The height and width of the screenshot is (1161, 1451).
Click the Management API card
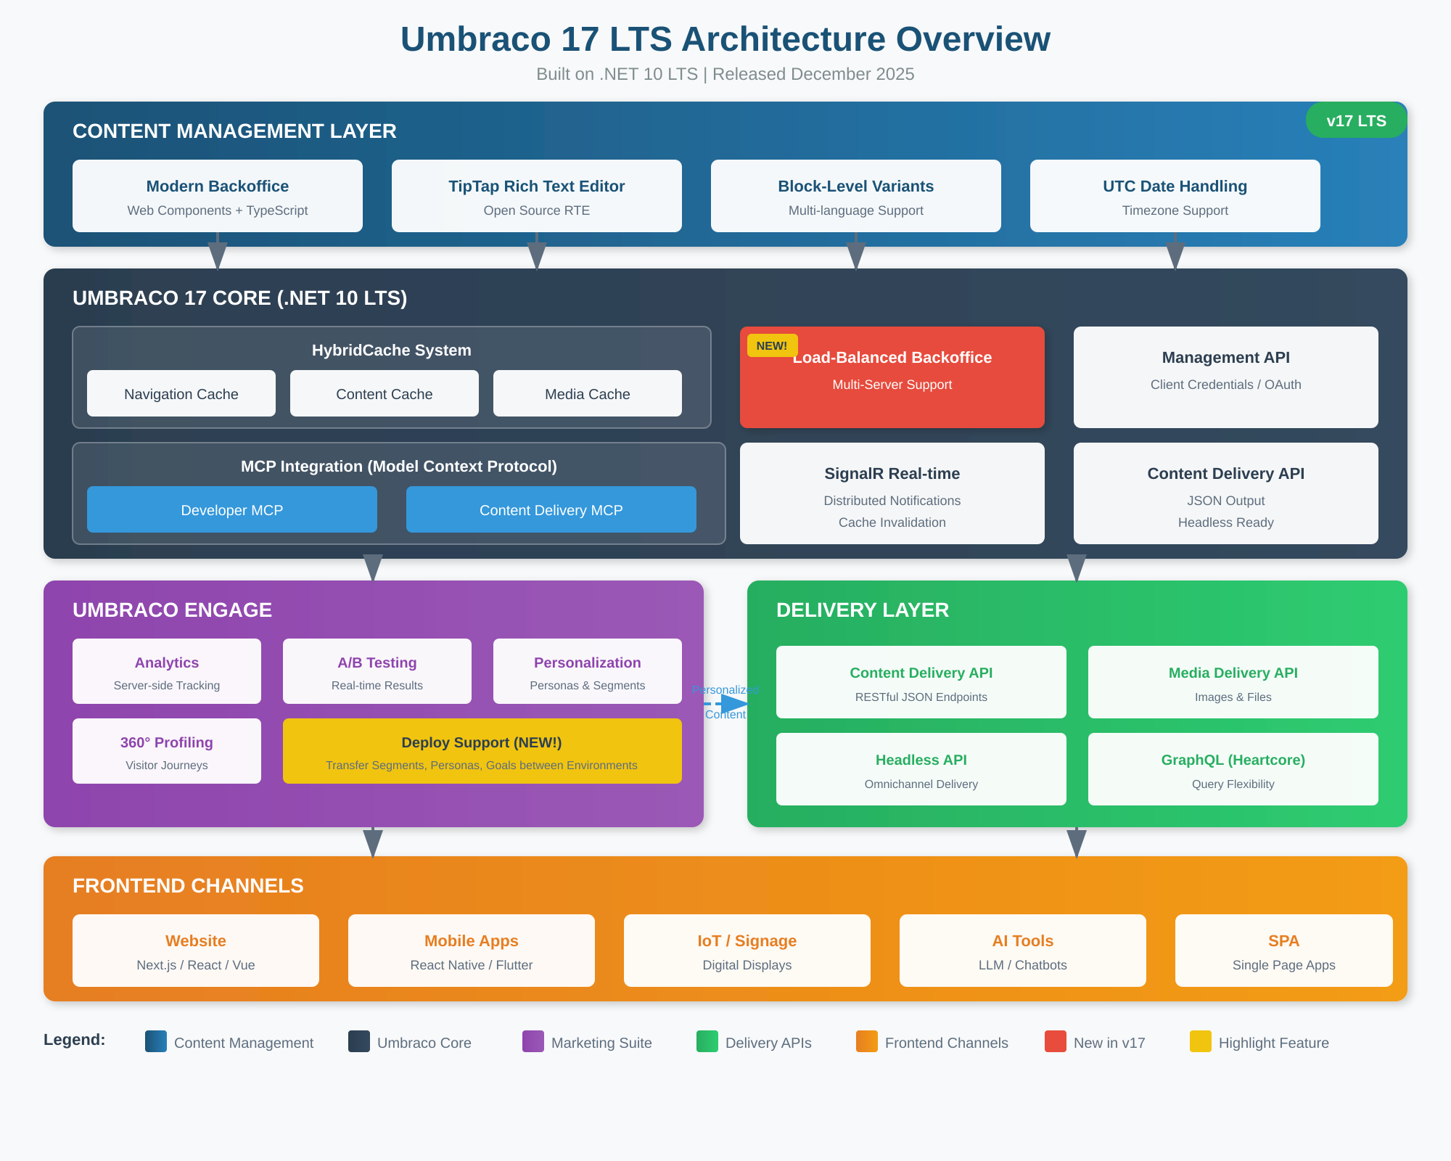[x=1225, y=377]
